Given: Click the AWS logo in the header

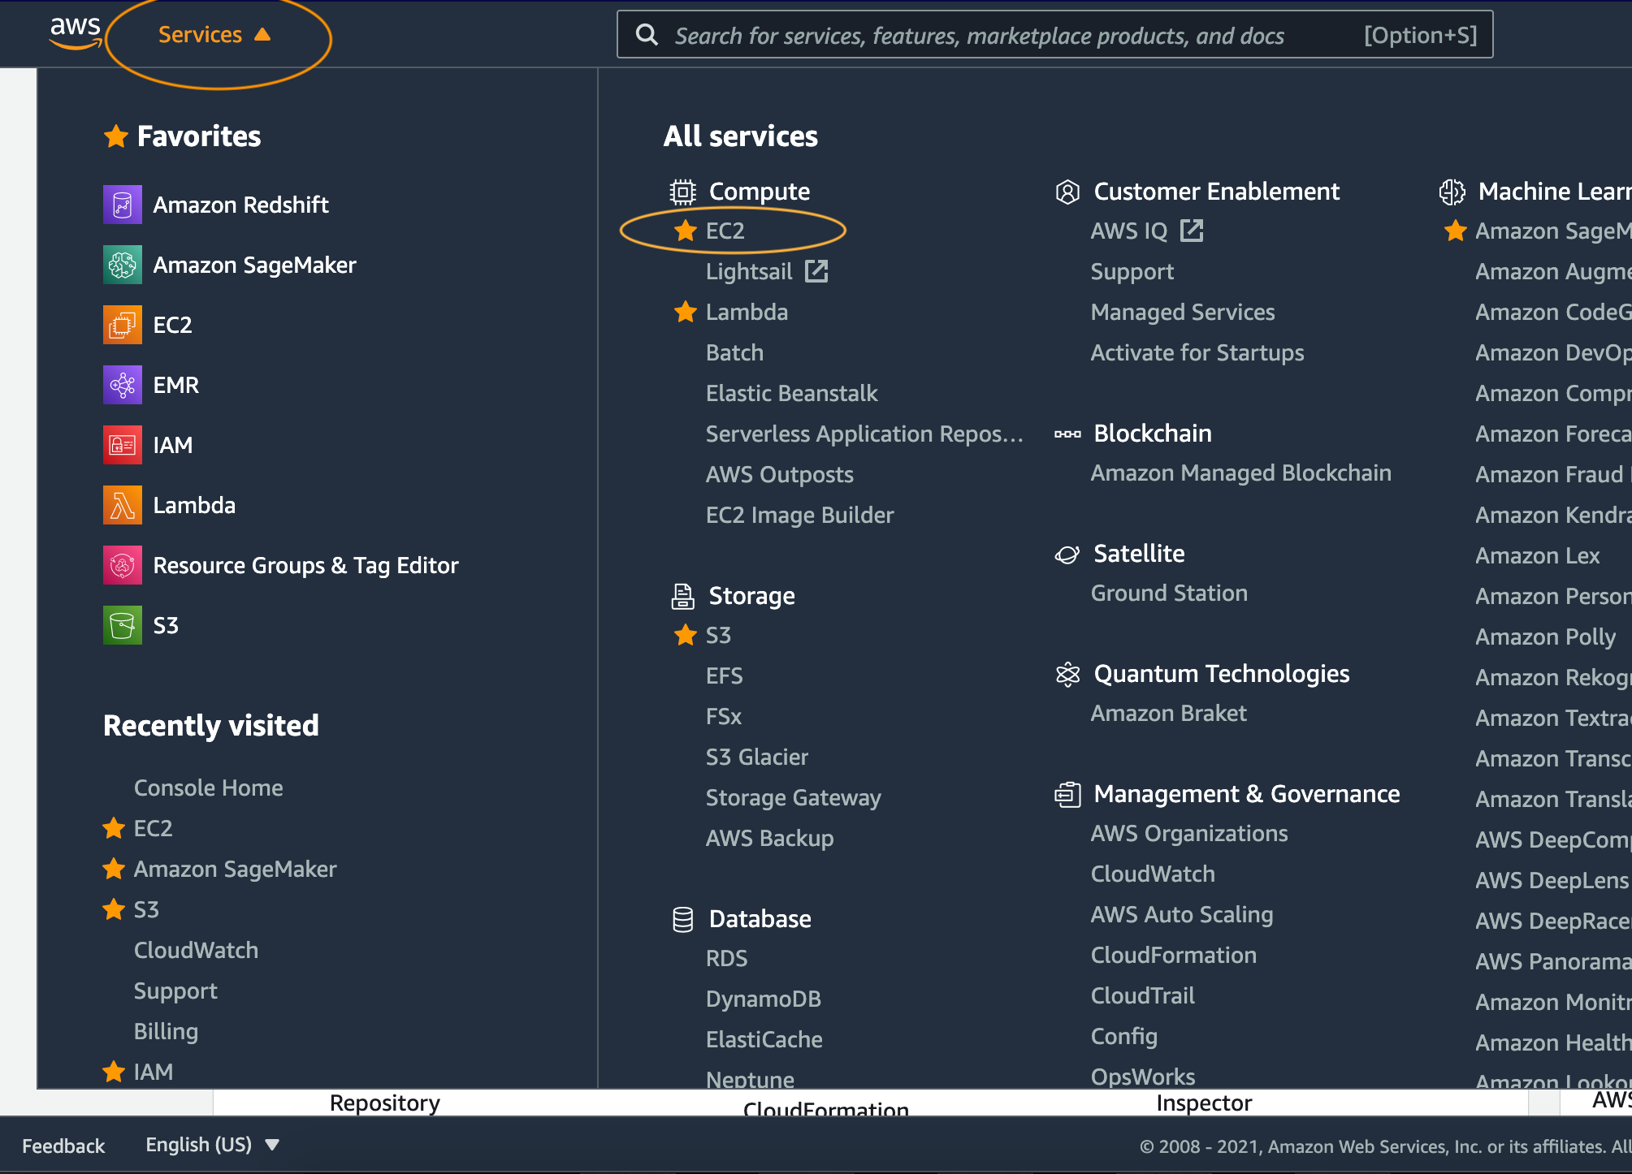Looking at the screenshot, I should (76, 32).
